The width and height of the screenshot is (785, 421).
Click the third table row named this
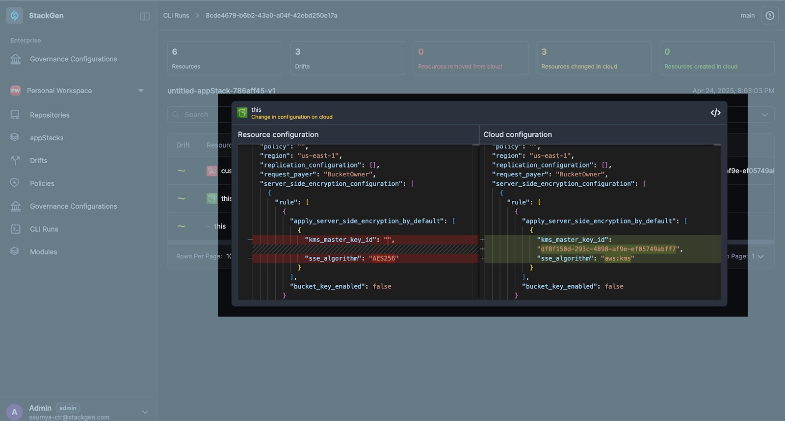click(x=220, y=226)
